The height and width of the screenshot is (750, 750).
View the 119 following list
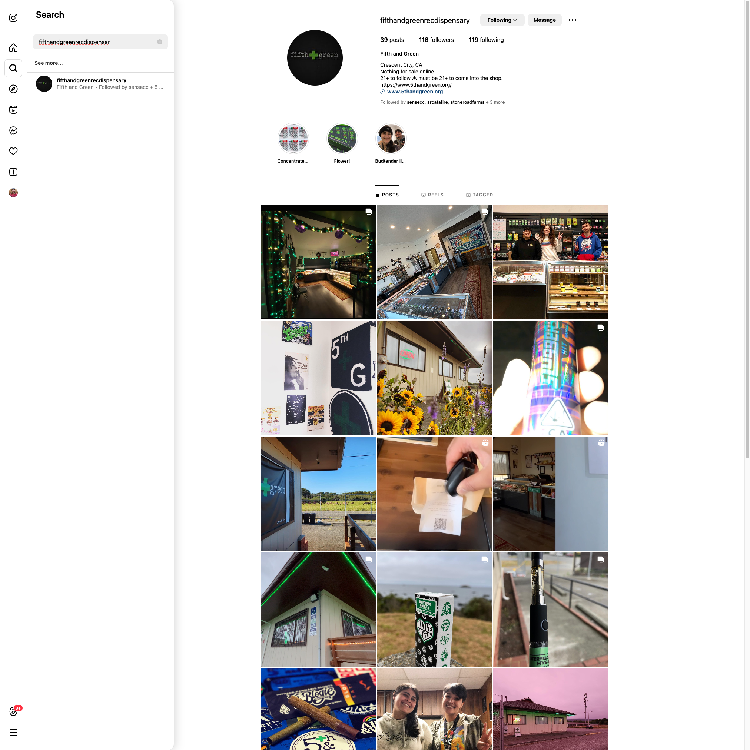(486, 40)
